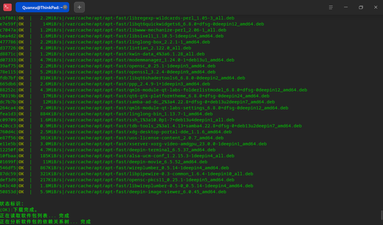383x225 pixels.
Task: Click the ppp_2.4.9-1+1deepin3 package path
Action: tap(137, 84)
